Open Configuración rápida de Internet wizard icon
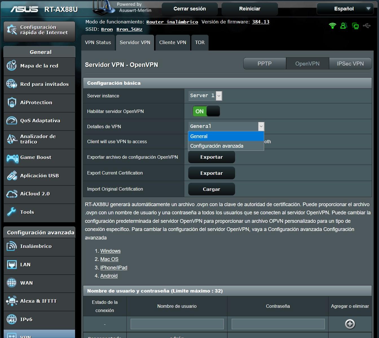Viewport: 379px width, 338px height. [x=12, y=30]
